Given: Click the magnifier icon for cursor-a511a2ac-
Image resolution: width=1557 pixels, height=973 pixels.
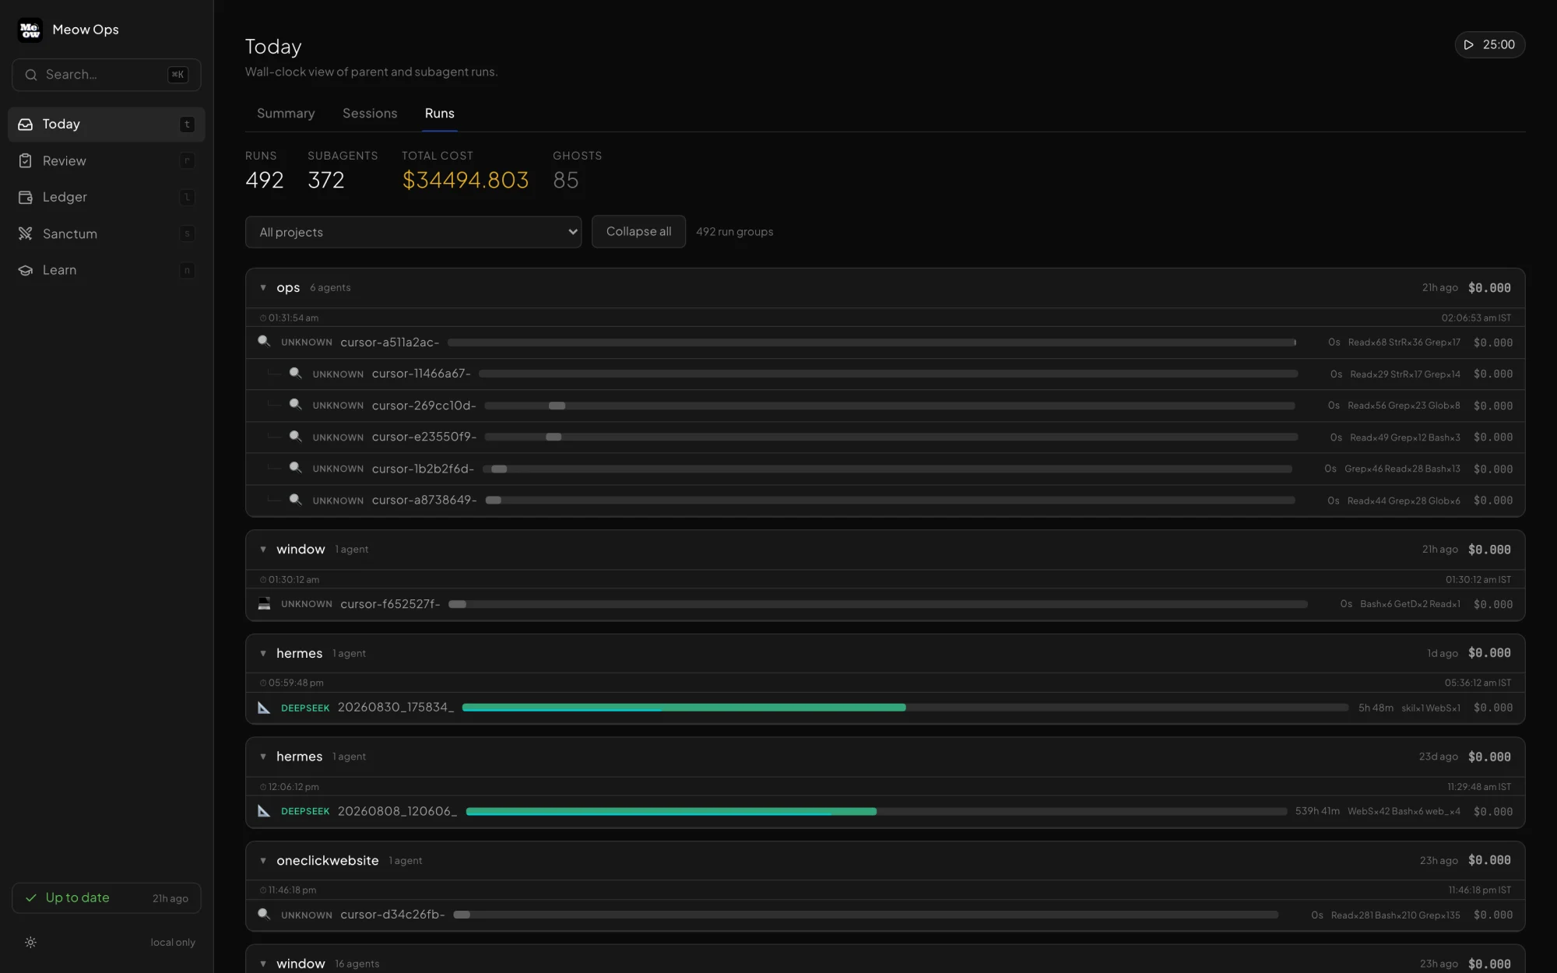Looking at the screenshot, I should [264, 342].
